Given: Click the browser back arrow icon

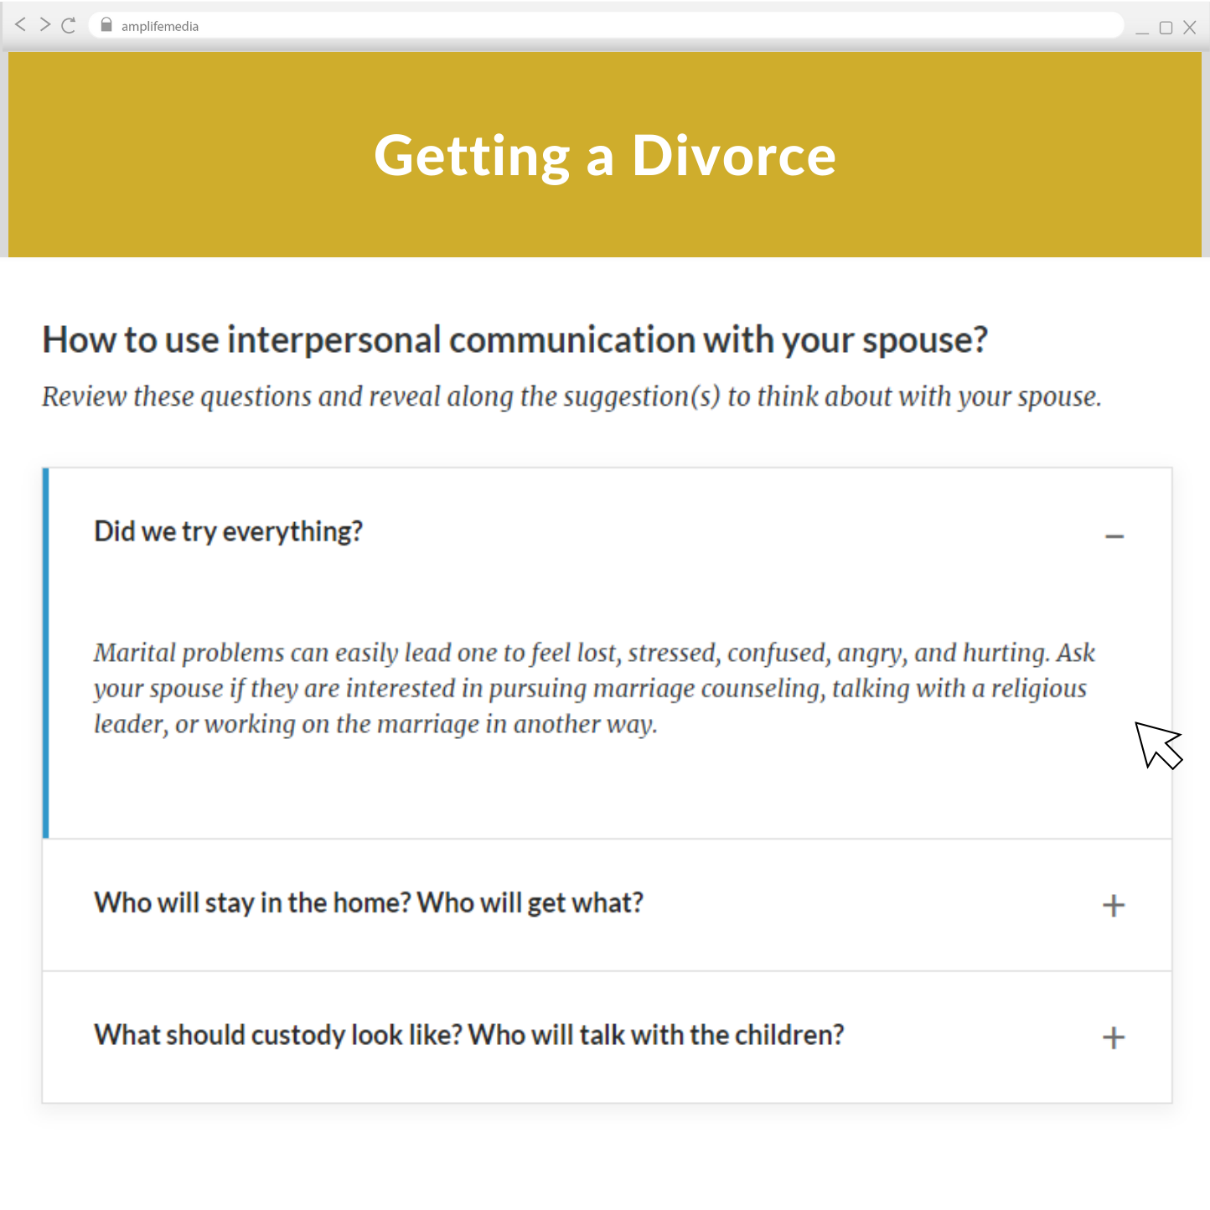Looking at the screenshot, I should [x=20, y=24].
